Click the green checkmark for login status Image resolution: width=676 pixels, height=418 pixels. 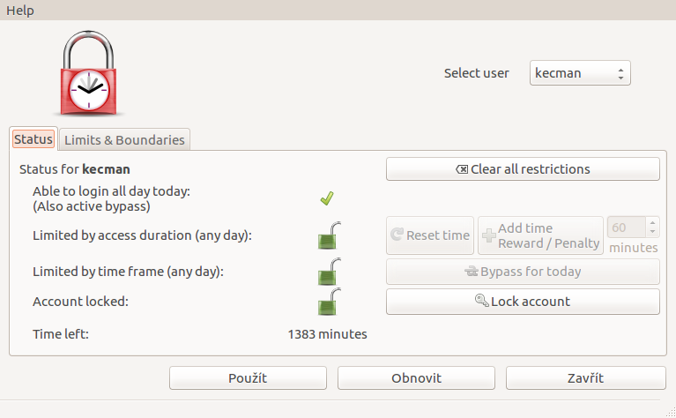[327, 198]
